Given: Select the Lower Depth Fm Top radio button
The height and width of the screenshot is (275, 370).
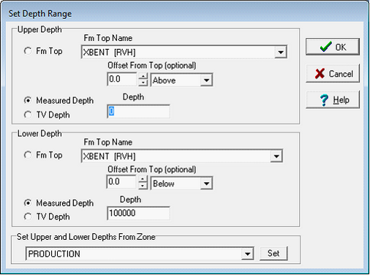Looking at the screenshot, I should [28, 155].
